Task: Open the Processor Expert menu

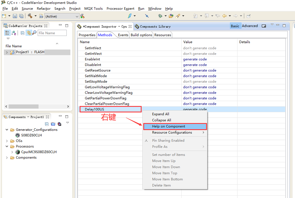Action: click(x=120, y=9)
